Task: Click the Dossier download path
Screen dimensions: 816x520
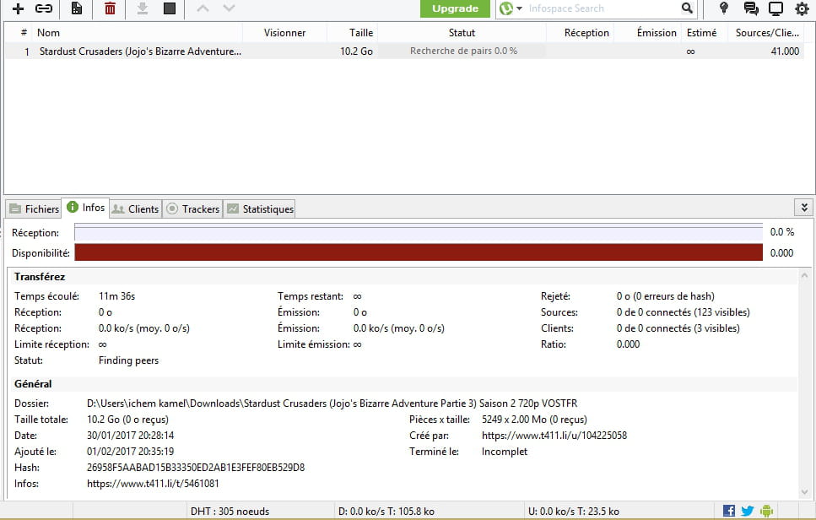Action: tap(332, 404)
